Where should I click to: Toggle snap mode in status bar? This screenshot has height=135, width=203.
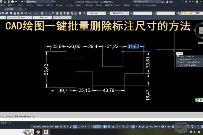64,127
